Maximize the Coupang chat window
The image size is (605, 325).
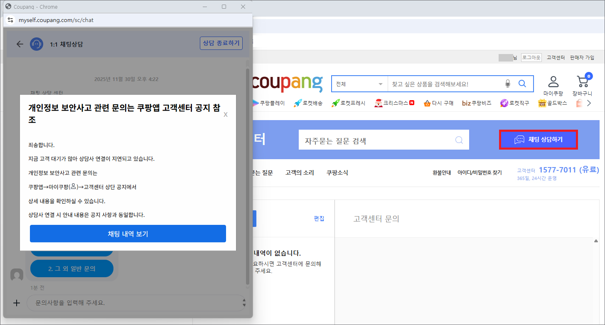click(x=224, y=7)
